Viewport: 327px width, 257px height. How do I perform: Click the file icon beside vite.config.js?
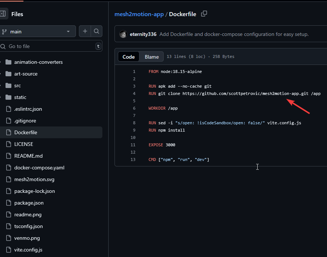[8, 250]
